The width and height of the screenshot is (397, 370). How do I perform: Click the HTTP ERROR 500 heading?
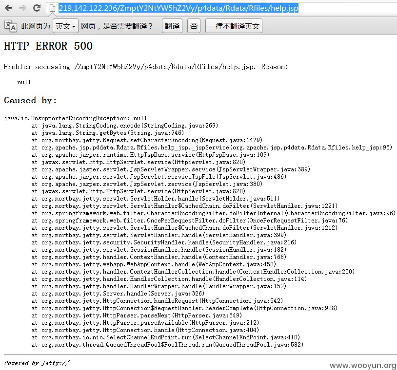click(48, 46)
